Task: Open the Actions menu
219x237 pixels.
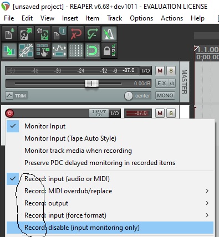Action: coord(172,18)
